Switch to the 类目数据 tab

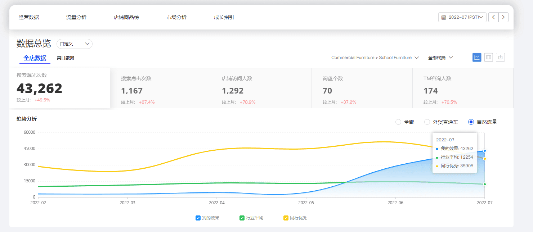(66, 58)
